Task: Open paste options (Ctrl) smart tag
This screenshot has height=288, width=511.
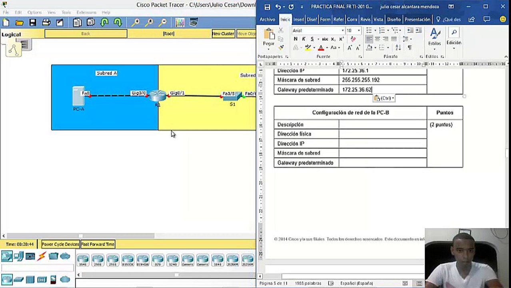Action: coord(384,98)
